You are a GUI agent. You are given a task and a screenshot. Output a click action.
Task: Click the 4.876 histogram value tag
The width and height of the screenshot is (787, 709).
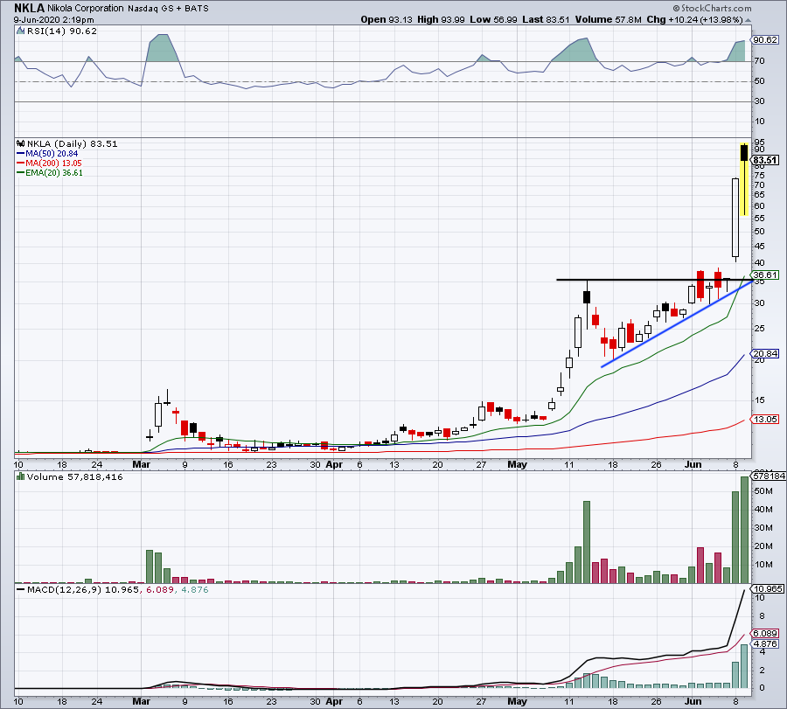point(765,643)
